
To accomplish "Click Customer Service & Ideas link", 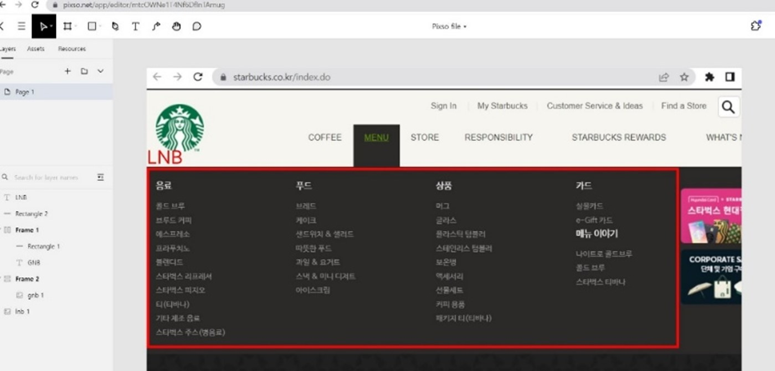I will [595, 106].
